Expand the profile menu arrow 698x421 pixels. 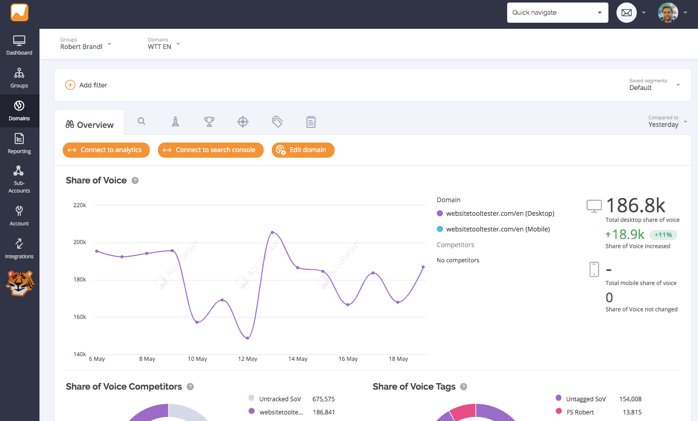(685, 13)
